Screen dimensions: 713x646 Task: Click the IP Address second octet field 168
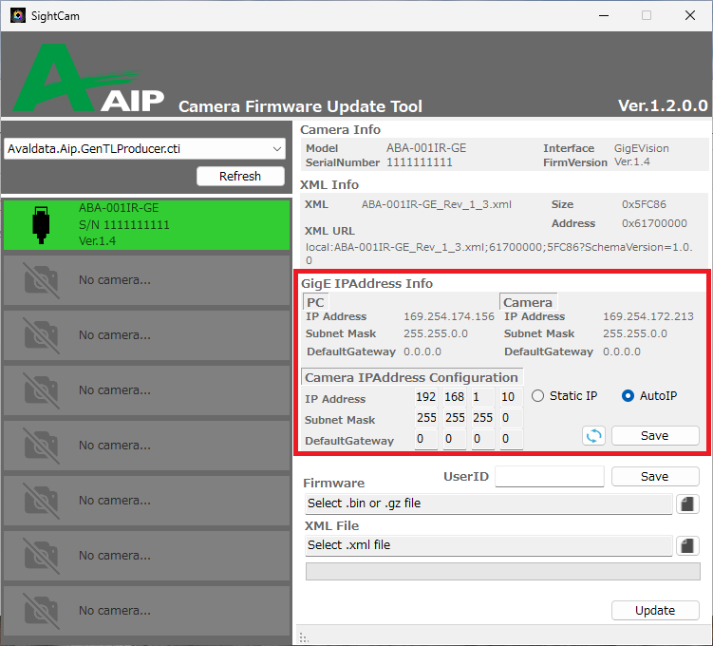tap(454, 397)
